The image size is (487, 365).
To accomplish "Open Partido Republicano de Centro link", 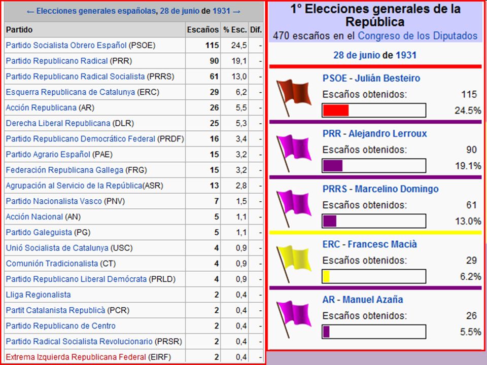I will click(60, 326).
